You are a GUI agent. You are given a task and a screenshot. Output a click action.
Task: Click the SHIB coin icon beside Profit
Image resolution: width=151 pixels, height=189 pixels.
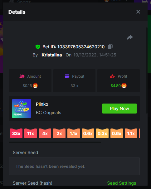click(x=124, y=86)
